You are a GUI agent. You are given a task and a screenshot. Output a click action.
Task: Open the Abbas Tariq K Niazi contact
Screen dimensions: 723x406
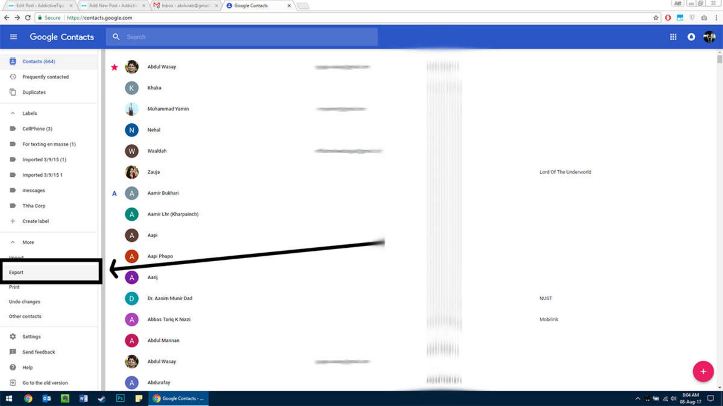(169, 319)
